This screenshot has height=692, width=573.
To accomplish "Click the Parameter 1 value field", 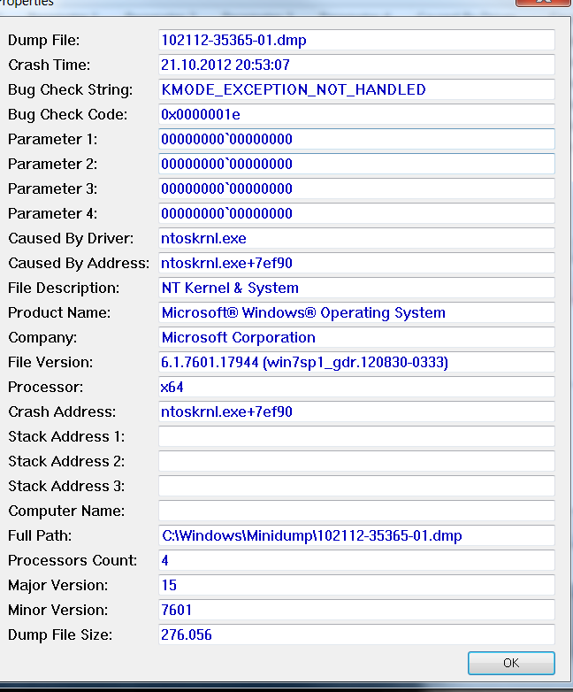I will [x=356, y=139].
